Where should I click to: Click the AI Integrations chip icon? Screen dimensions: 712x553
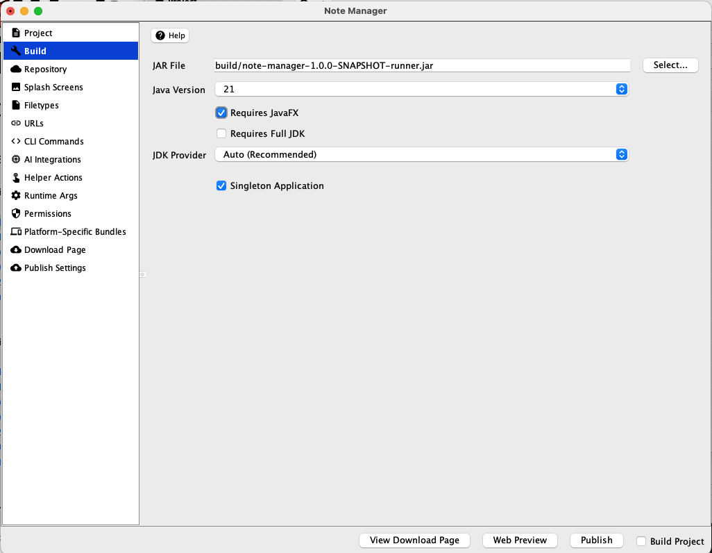coord(16,159)
